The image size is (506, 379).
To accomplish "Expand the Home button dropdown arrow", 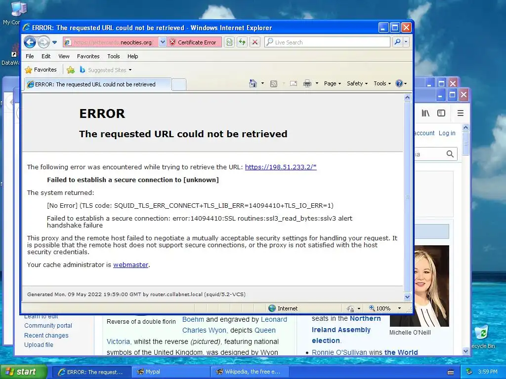I will [262, 83].
